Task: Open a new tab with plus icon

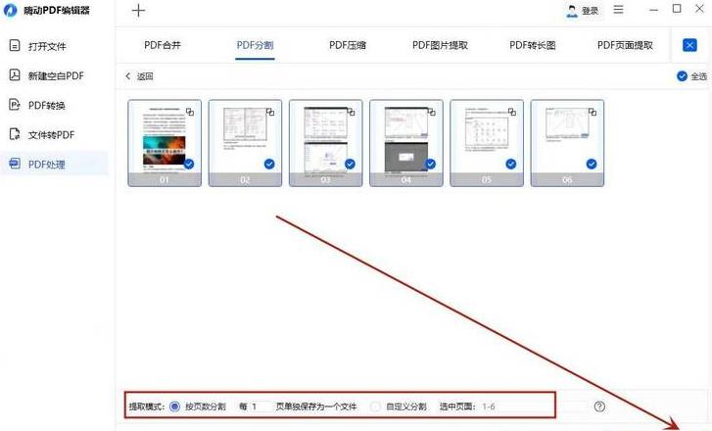Action: pos(138,11)
